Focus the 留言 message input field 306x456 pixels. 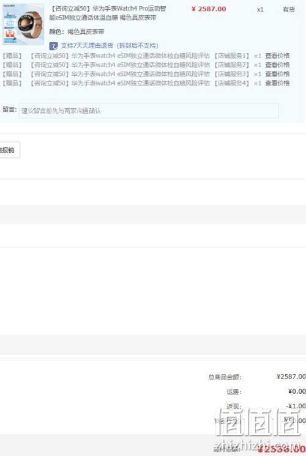click(149, 111)
